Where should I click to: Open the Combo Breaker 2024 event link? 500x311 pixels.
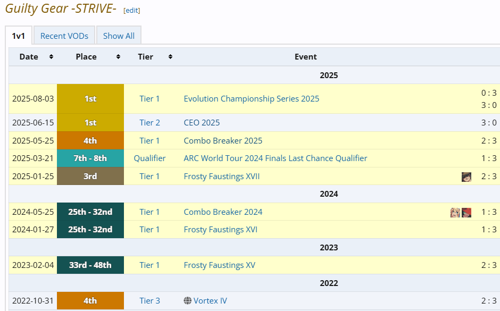tap(223, 212)
